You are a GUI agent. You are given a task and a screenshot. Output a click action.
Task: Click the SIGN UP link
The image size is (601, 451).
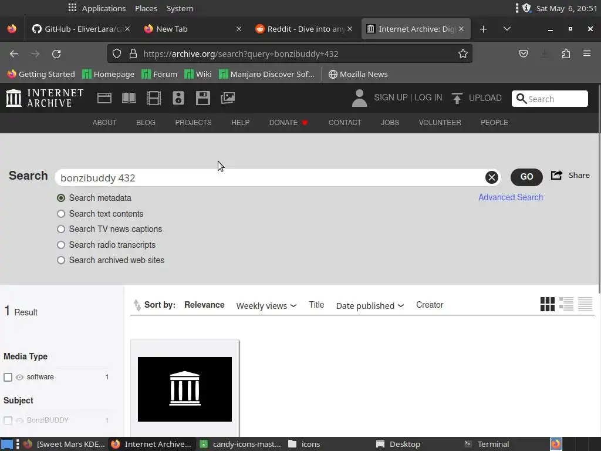tap(390, 97)
